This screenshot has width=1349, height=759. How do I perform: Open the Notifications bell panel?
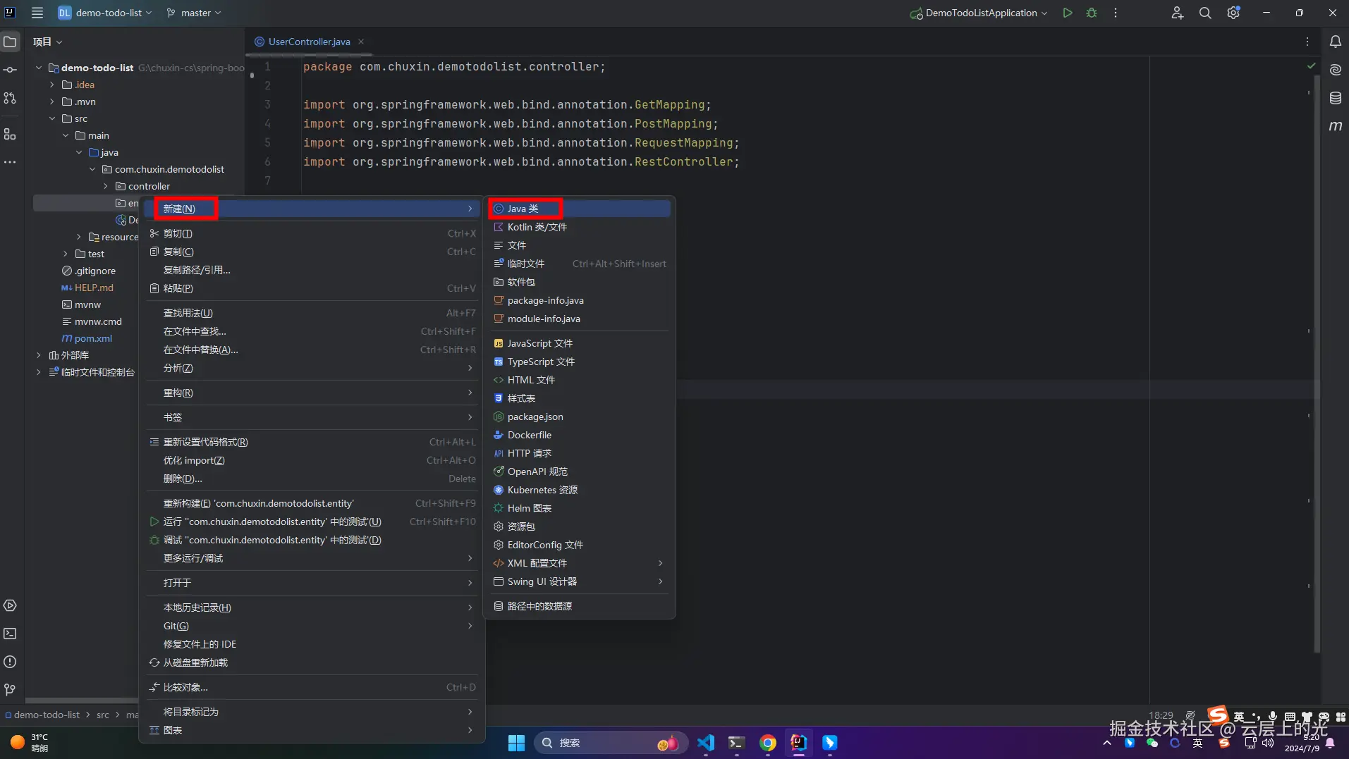pyautogui.click(x=1336, y=42)
